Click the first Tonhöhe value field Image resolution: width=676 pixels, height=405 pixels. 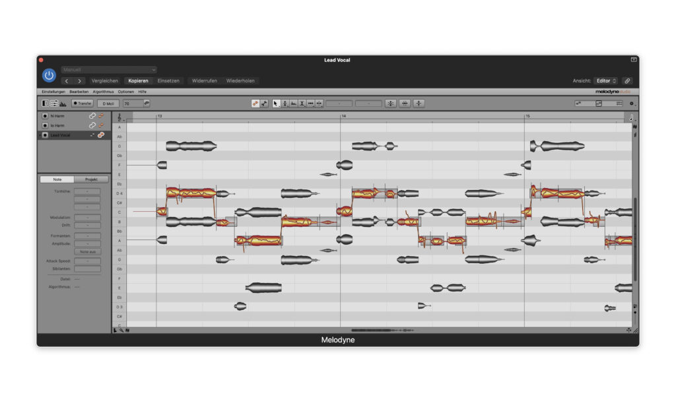tap(87, 191)
